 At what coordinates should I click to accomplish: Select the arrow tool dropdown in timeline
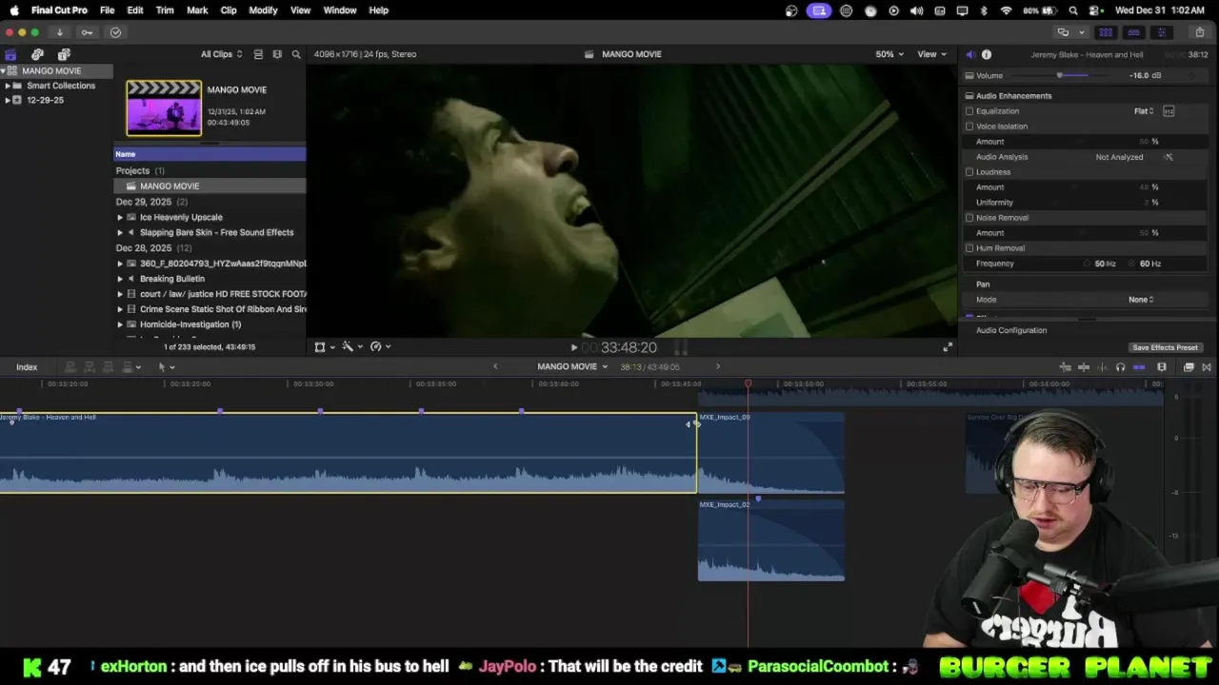166,367
